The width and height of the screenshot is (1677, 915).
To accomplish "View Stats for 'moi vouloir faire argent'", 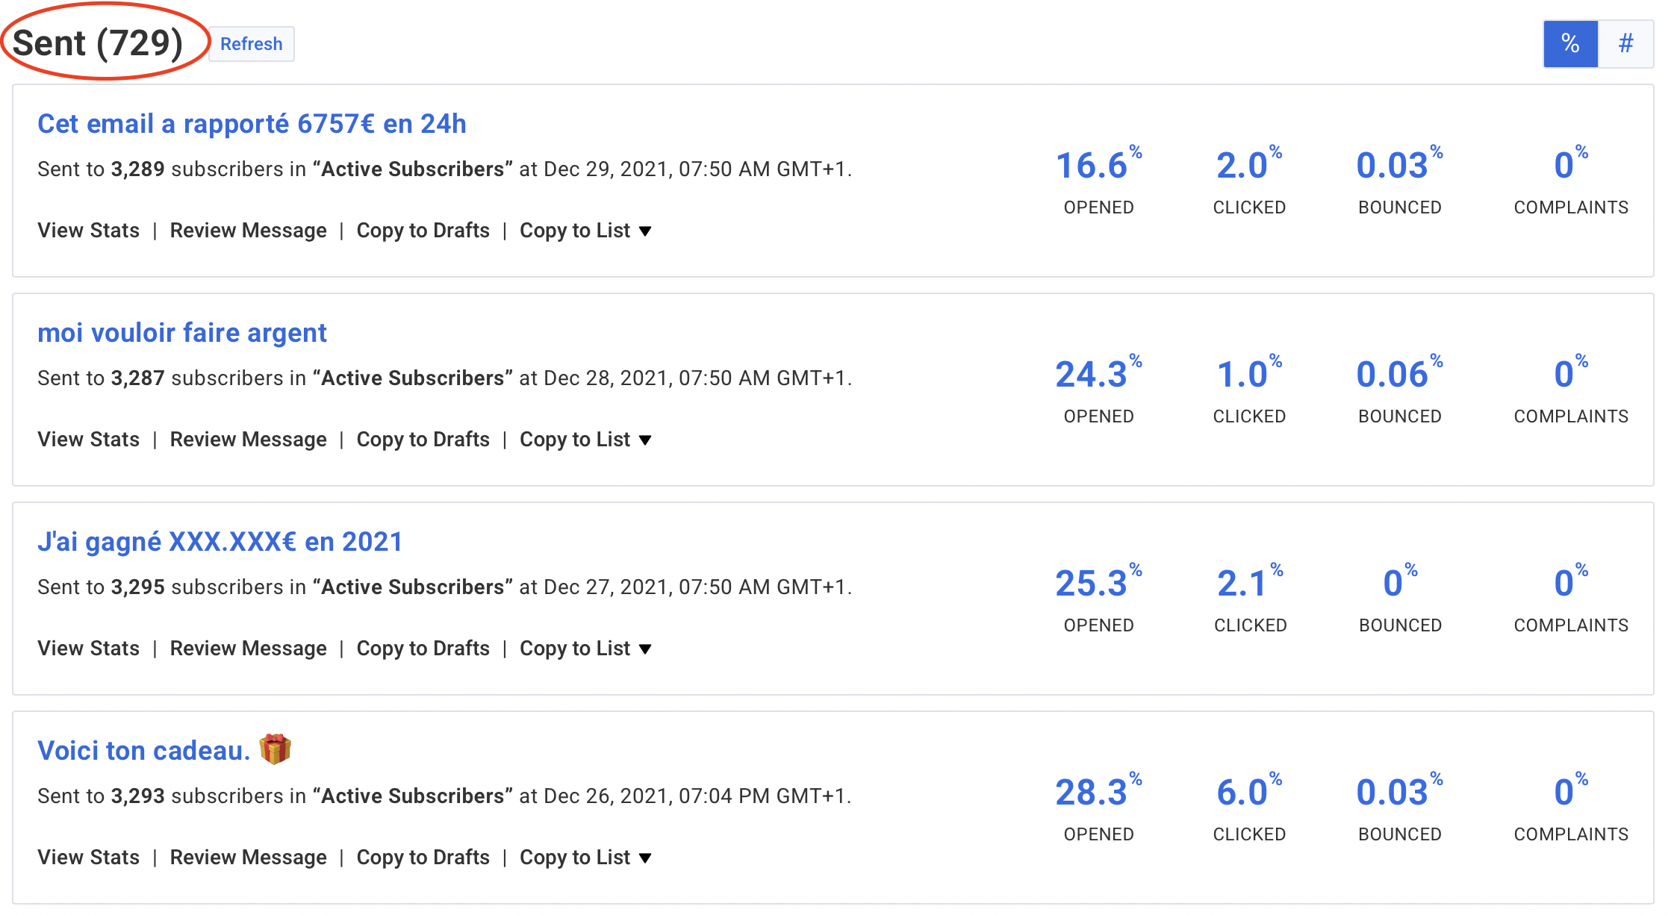I will pos(88,440).
